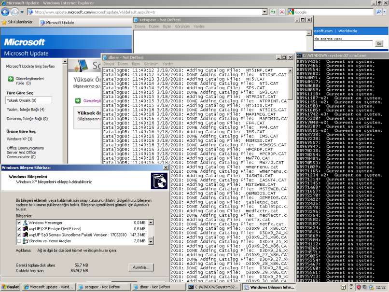Open the recent pages dropdown arrow
389x292 pixels.
22,12
